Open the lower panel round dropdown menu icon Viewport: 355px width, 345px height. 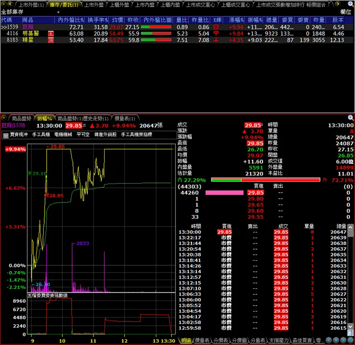point(4,118)
